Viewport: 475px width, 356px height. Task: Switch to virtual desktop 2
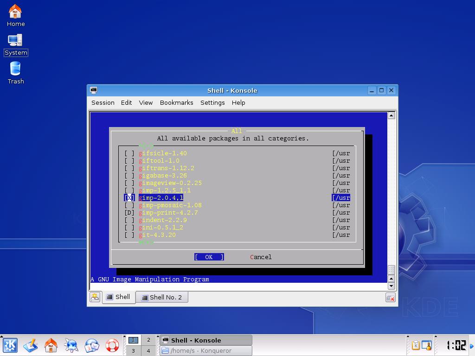click(148, 340)
